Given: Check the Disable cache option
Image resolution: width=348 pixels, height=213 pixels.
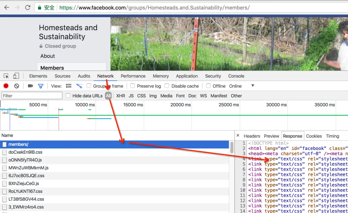Looking at the screenshot, I should (167, 86).
